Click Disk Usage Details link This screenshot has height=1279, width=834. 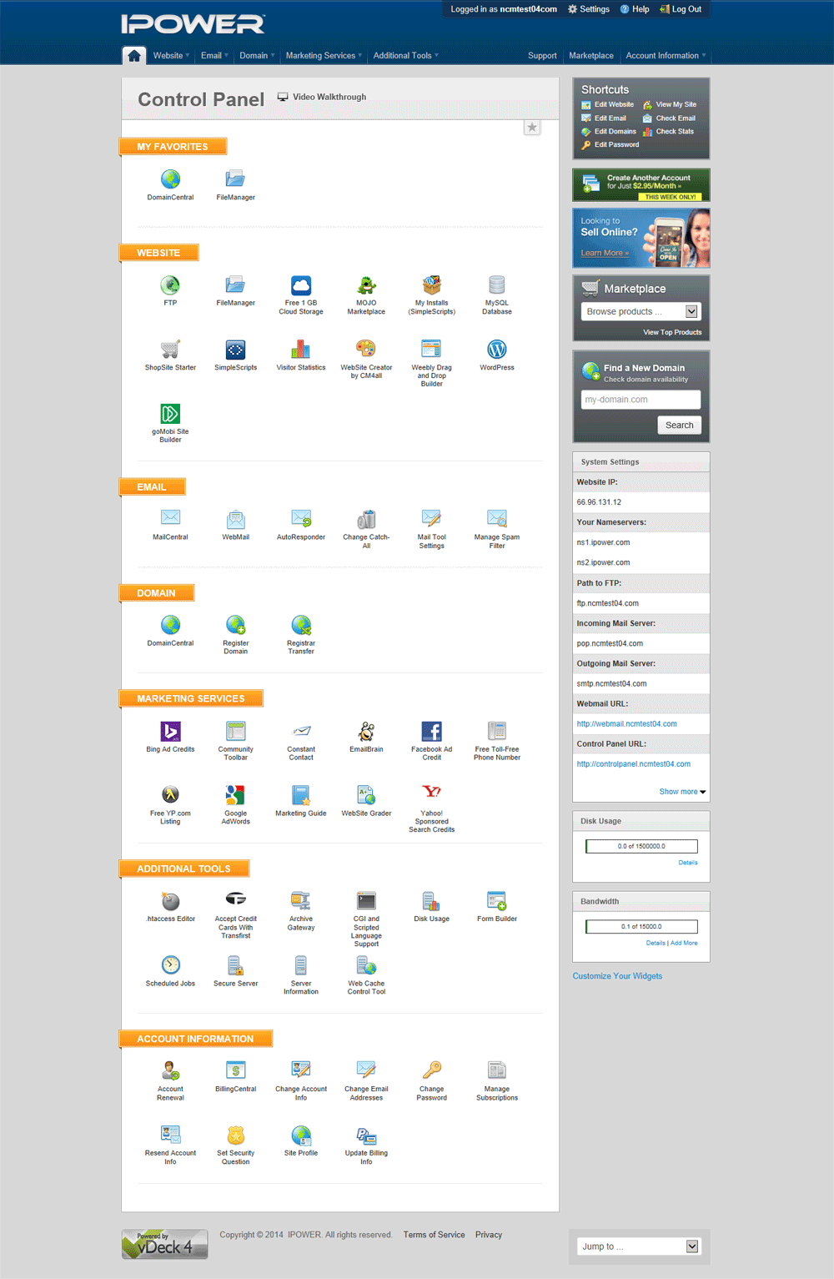point(688,863)
